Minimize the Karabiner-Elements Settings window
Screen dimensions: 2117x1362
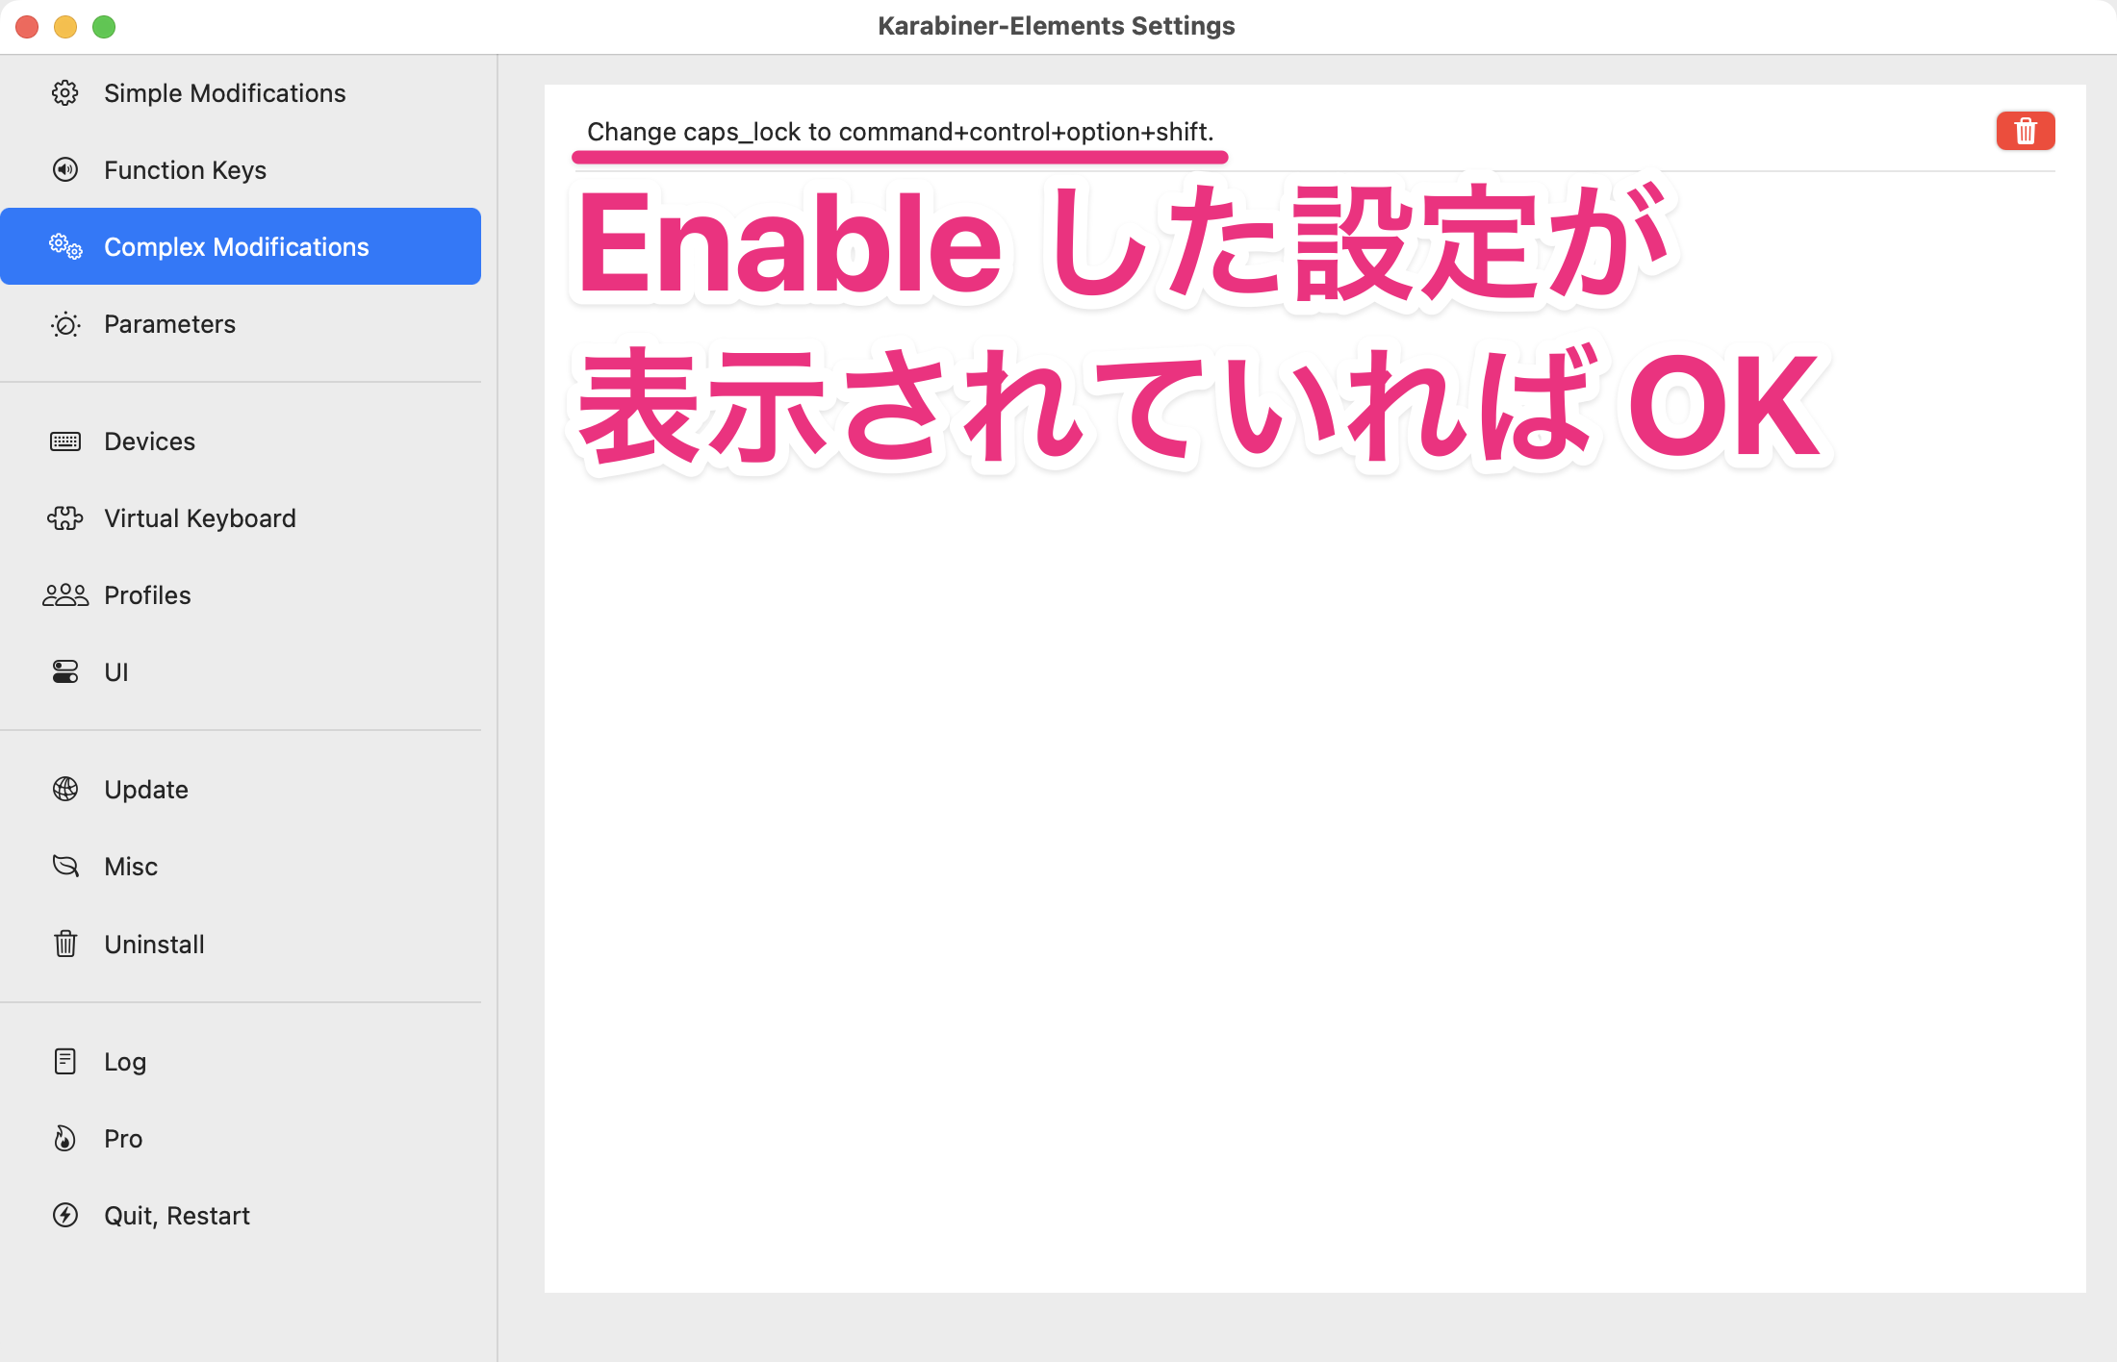click(x=65, y=27)
